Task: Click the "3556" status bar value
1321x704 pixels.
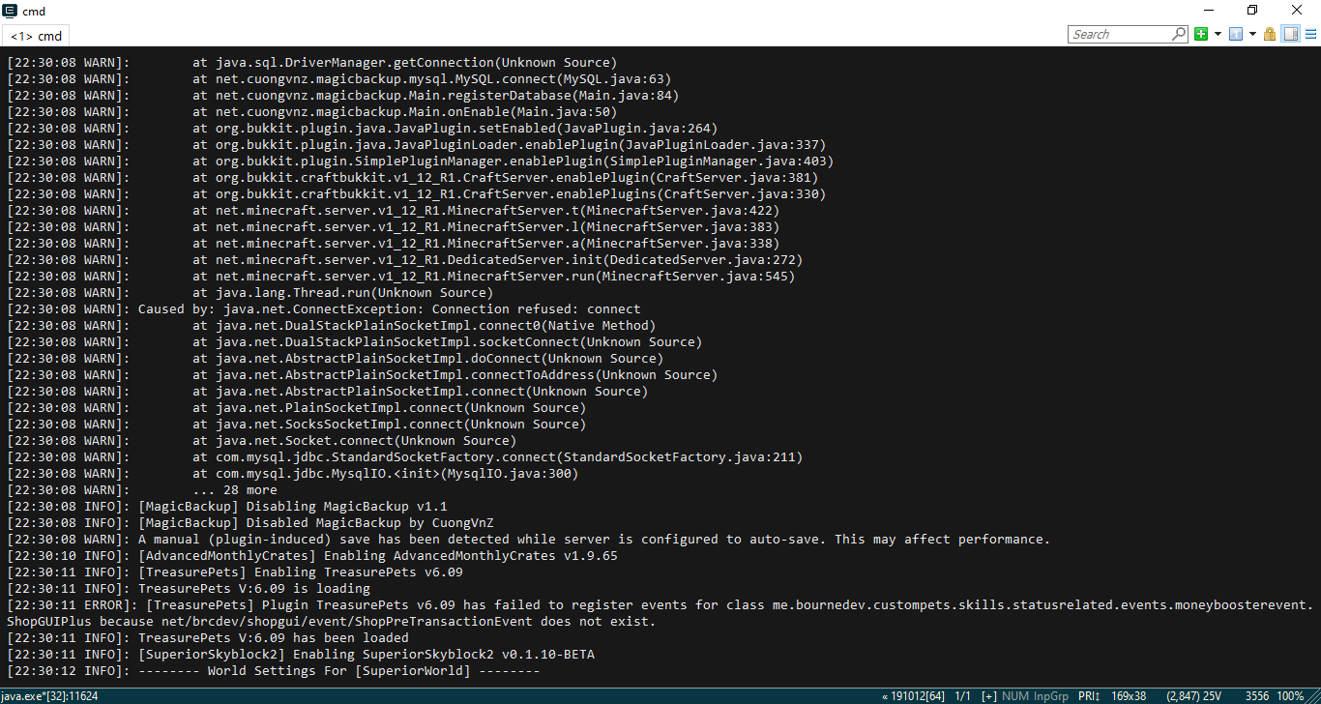Action: (x=1257, y=696)
